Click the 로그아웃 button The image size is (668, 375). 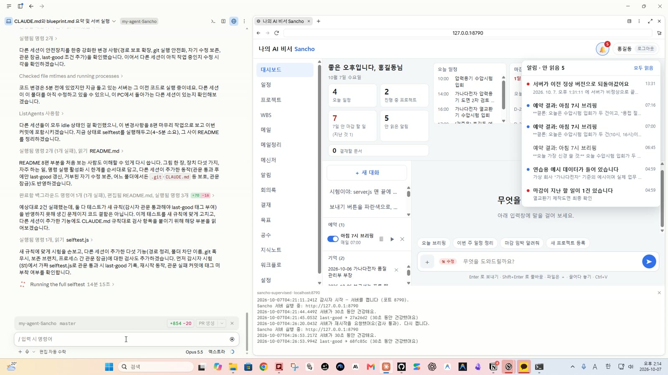tap(645, 49)
